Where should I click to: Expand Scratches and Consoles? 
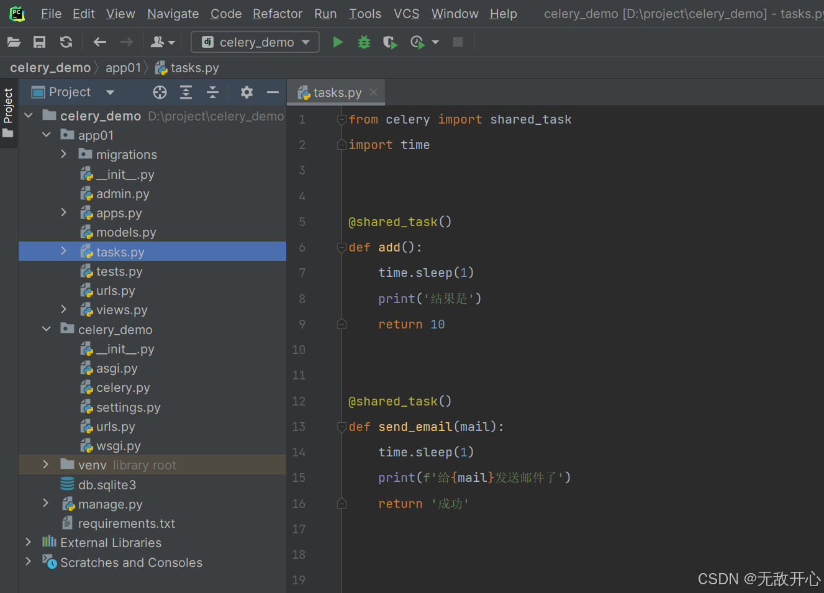pos(29,561)
